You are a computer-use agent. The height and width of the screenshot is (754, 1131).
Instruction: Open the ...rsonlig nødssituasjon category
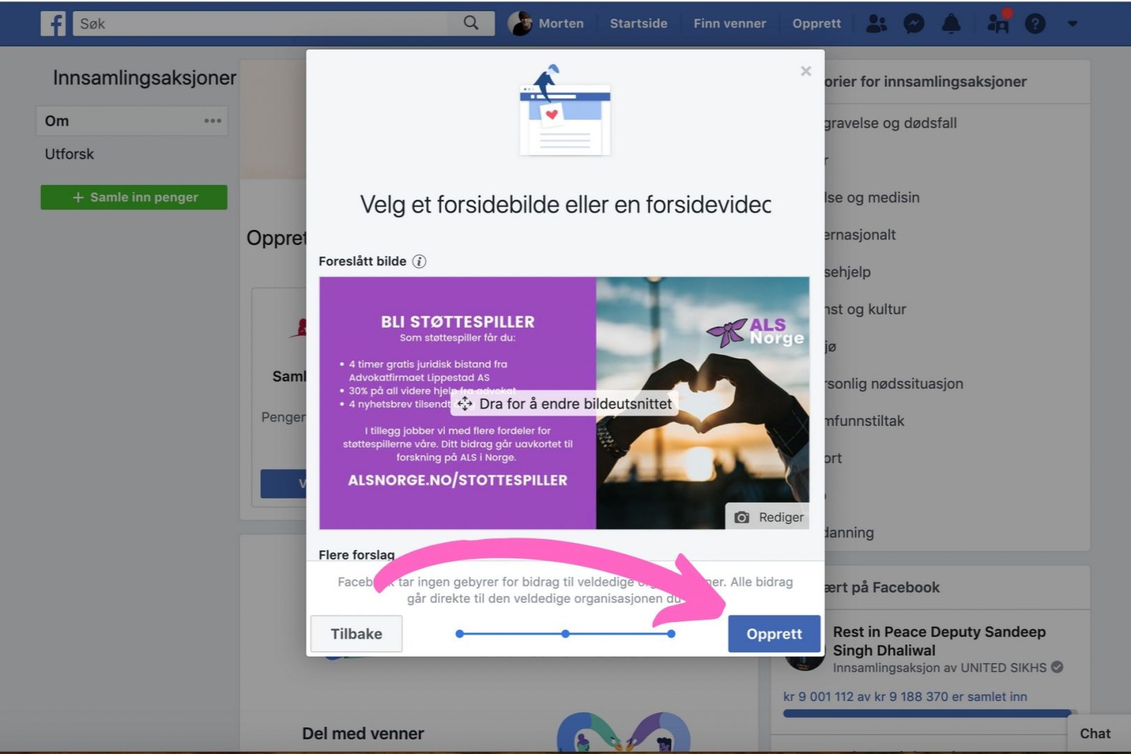(x=894, y=383)
